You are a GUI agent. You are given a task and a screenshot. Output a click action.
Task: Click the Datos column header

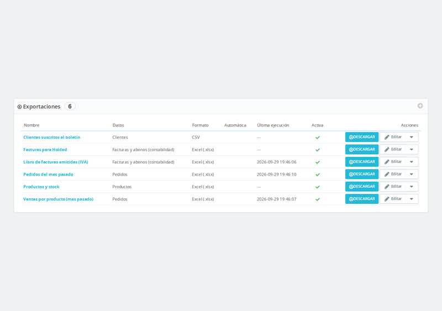118,125
